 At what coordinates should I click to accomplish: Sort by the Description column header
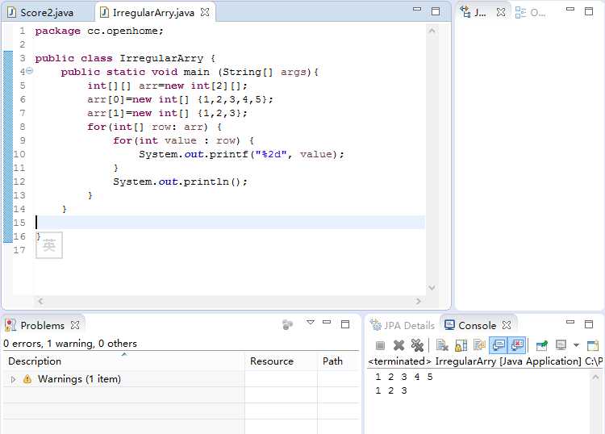pyautogui.click(x=123, y=361)
